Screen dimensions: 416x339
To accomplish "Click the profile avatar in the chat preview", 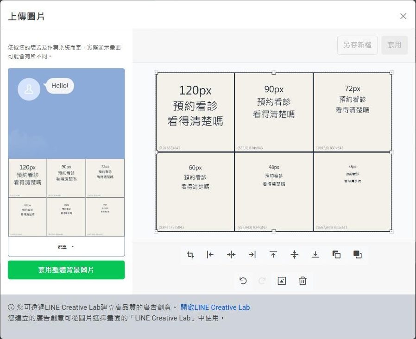I will coord(29,89).
